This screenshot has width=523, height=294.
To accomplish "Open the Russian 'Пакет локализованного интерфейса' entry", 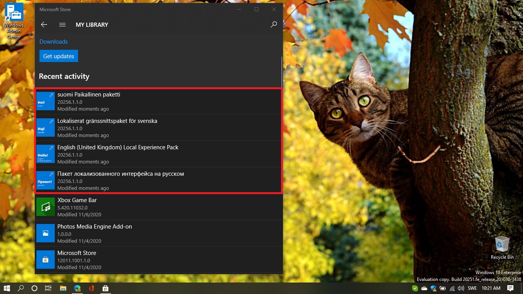I will click(x=159, y=180).
